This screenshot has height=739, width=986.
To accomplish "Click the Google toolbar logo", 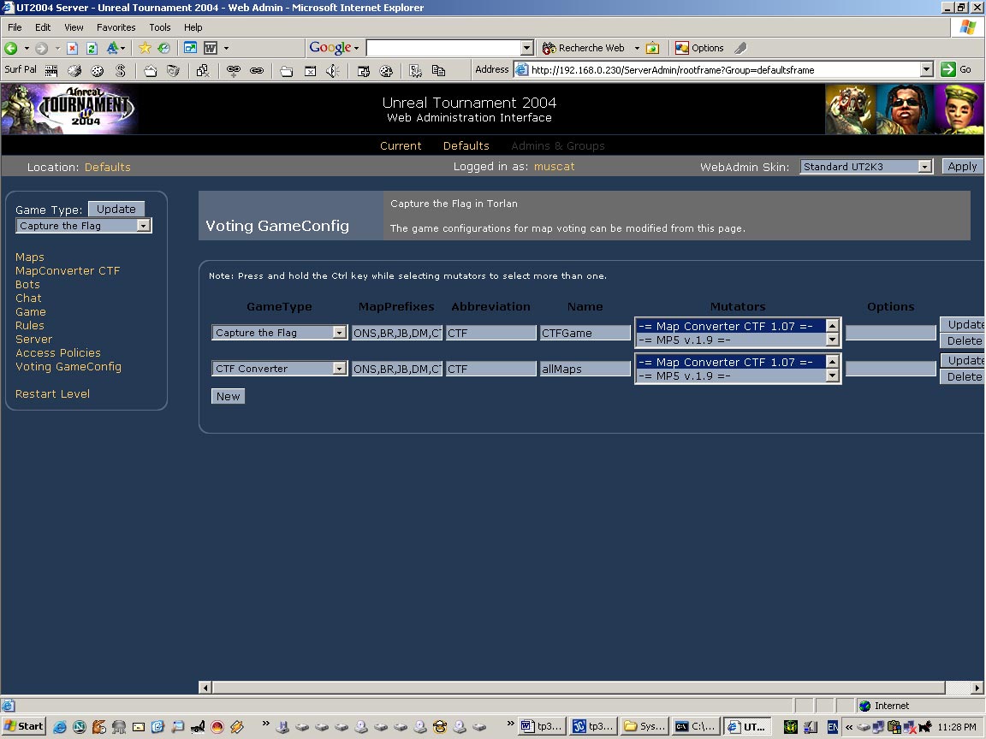I will coord(330,48).
